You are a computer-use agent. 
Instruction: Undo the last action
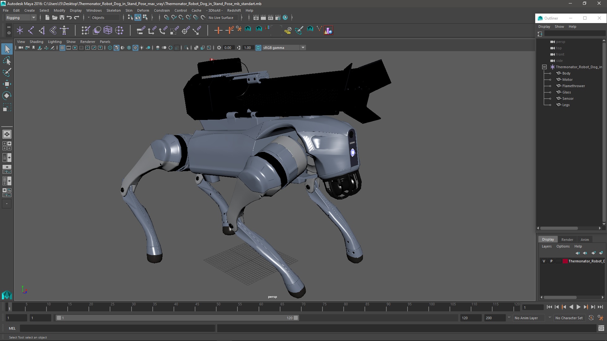click(x=69, y=18)
